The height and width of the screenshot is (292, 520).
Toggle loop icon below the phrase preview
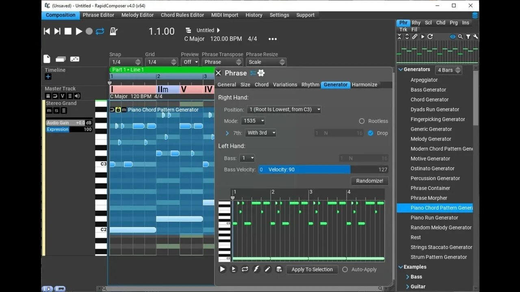(245, 269)
